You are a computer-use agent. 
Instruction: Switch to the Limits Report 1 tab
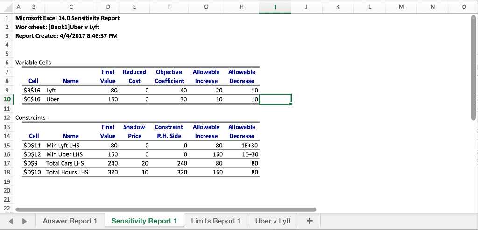click(216, 221)
